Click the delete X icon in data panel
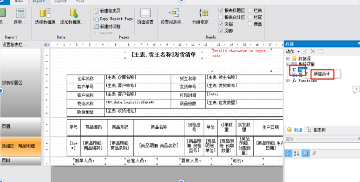 click(x=313, y=51)
